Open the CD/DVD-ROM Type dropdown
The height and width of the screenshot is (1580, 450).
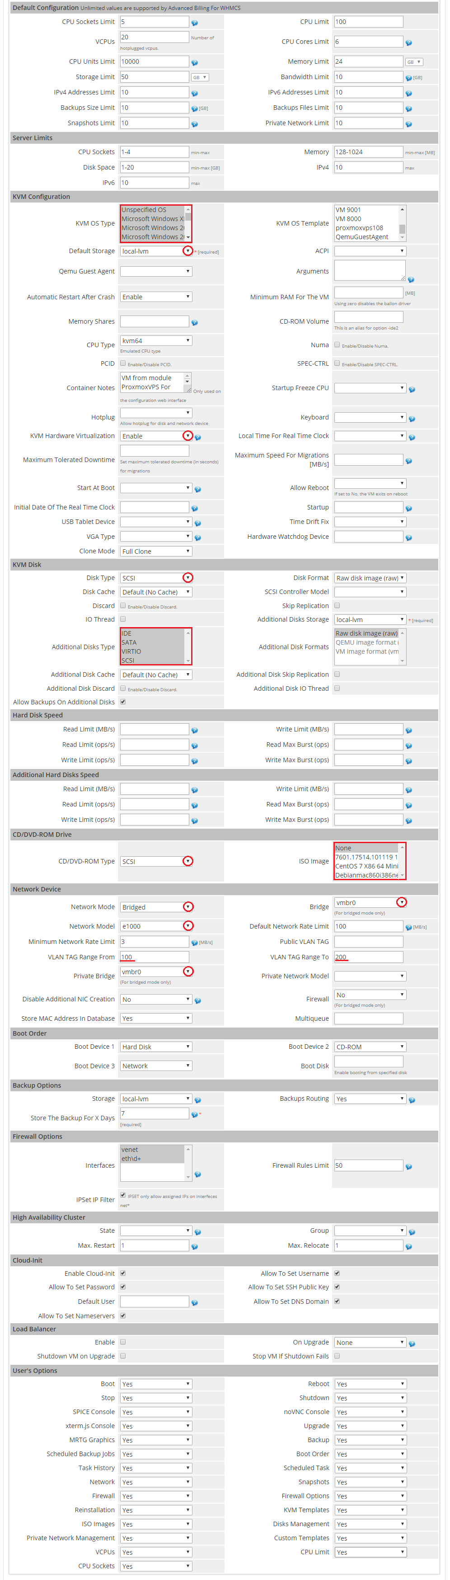(x=156, y=862)
